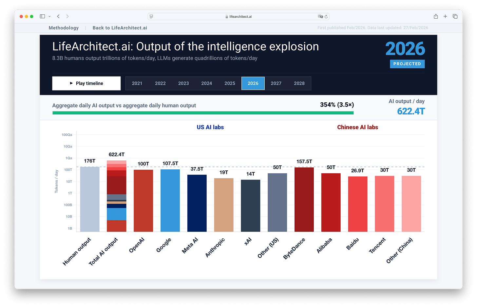477x308 pixels.
Task: Click the active 2026 year tab
Action: click(253, 83)
